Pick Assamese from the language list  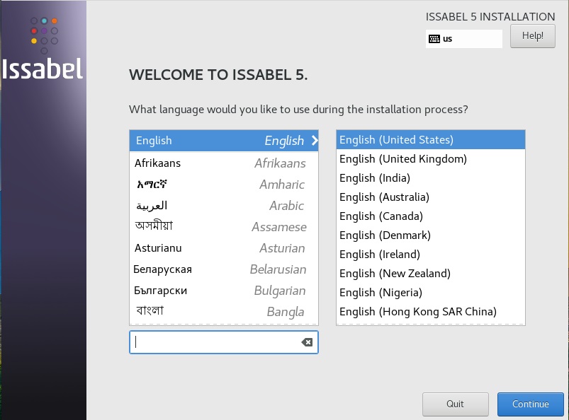tap(153, 227)
